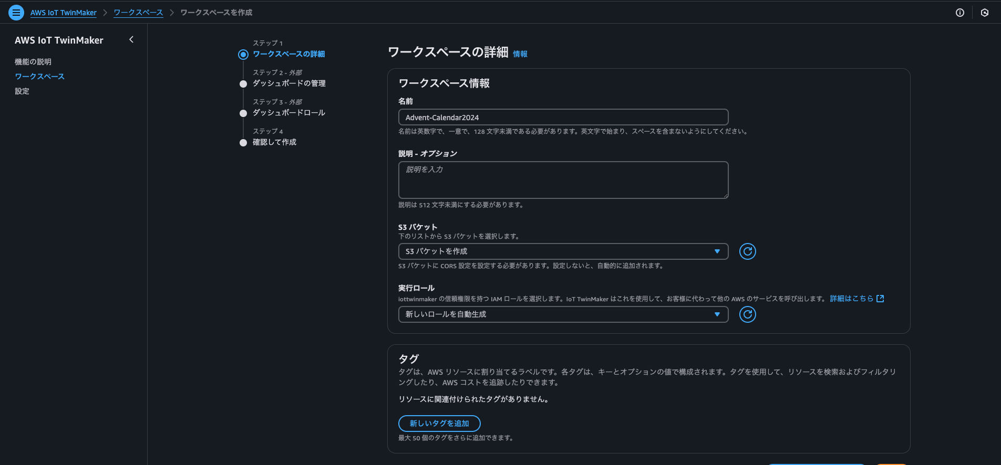
Task: Open 機能の説明 in sidebar
Action: pos(33,62)
